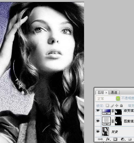The width and height of the screenshot is (134, 143).
Task: Click the pattern fill layer mask thumbnail
Action: [x=118, y=121]
